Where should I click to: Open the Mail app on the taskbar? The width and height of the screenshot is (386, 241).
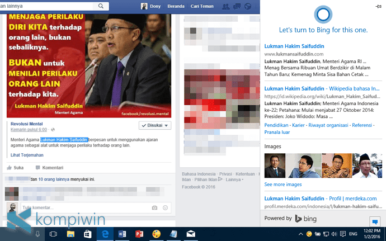click(x=191, y=234)
